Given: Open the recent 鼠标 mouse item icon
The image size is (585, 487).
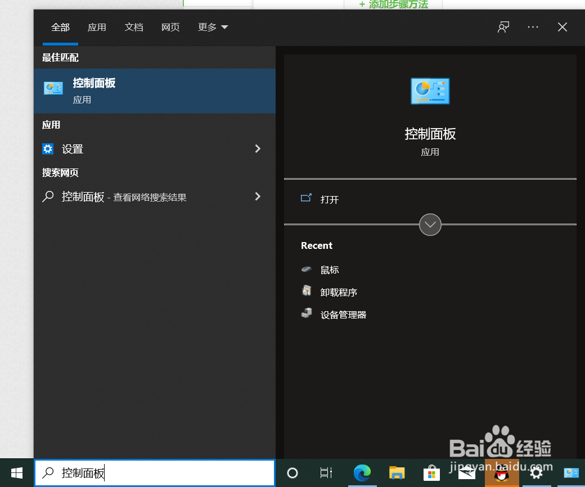Looking at the screenshot, I should click(307, 269).
